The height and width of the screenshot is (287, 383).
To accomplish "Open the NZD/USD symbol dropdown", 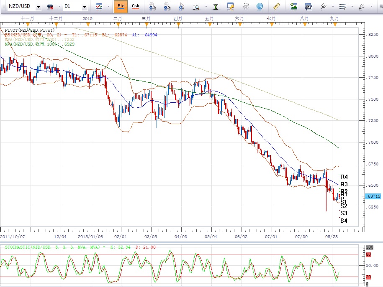I will point(38,7).
